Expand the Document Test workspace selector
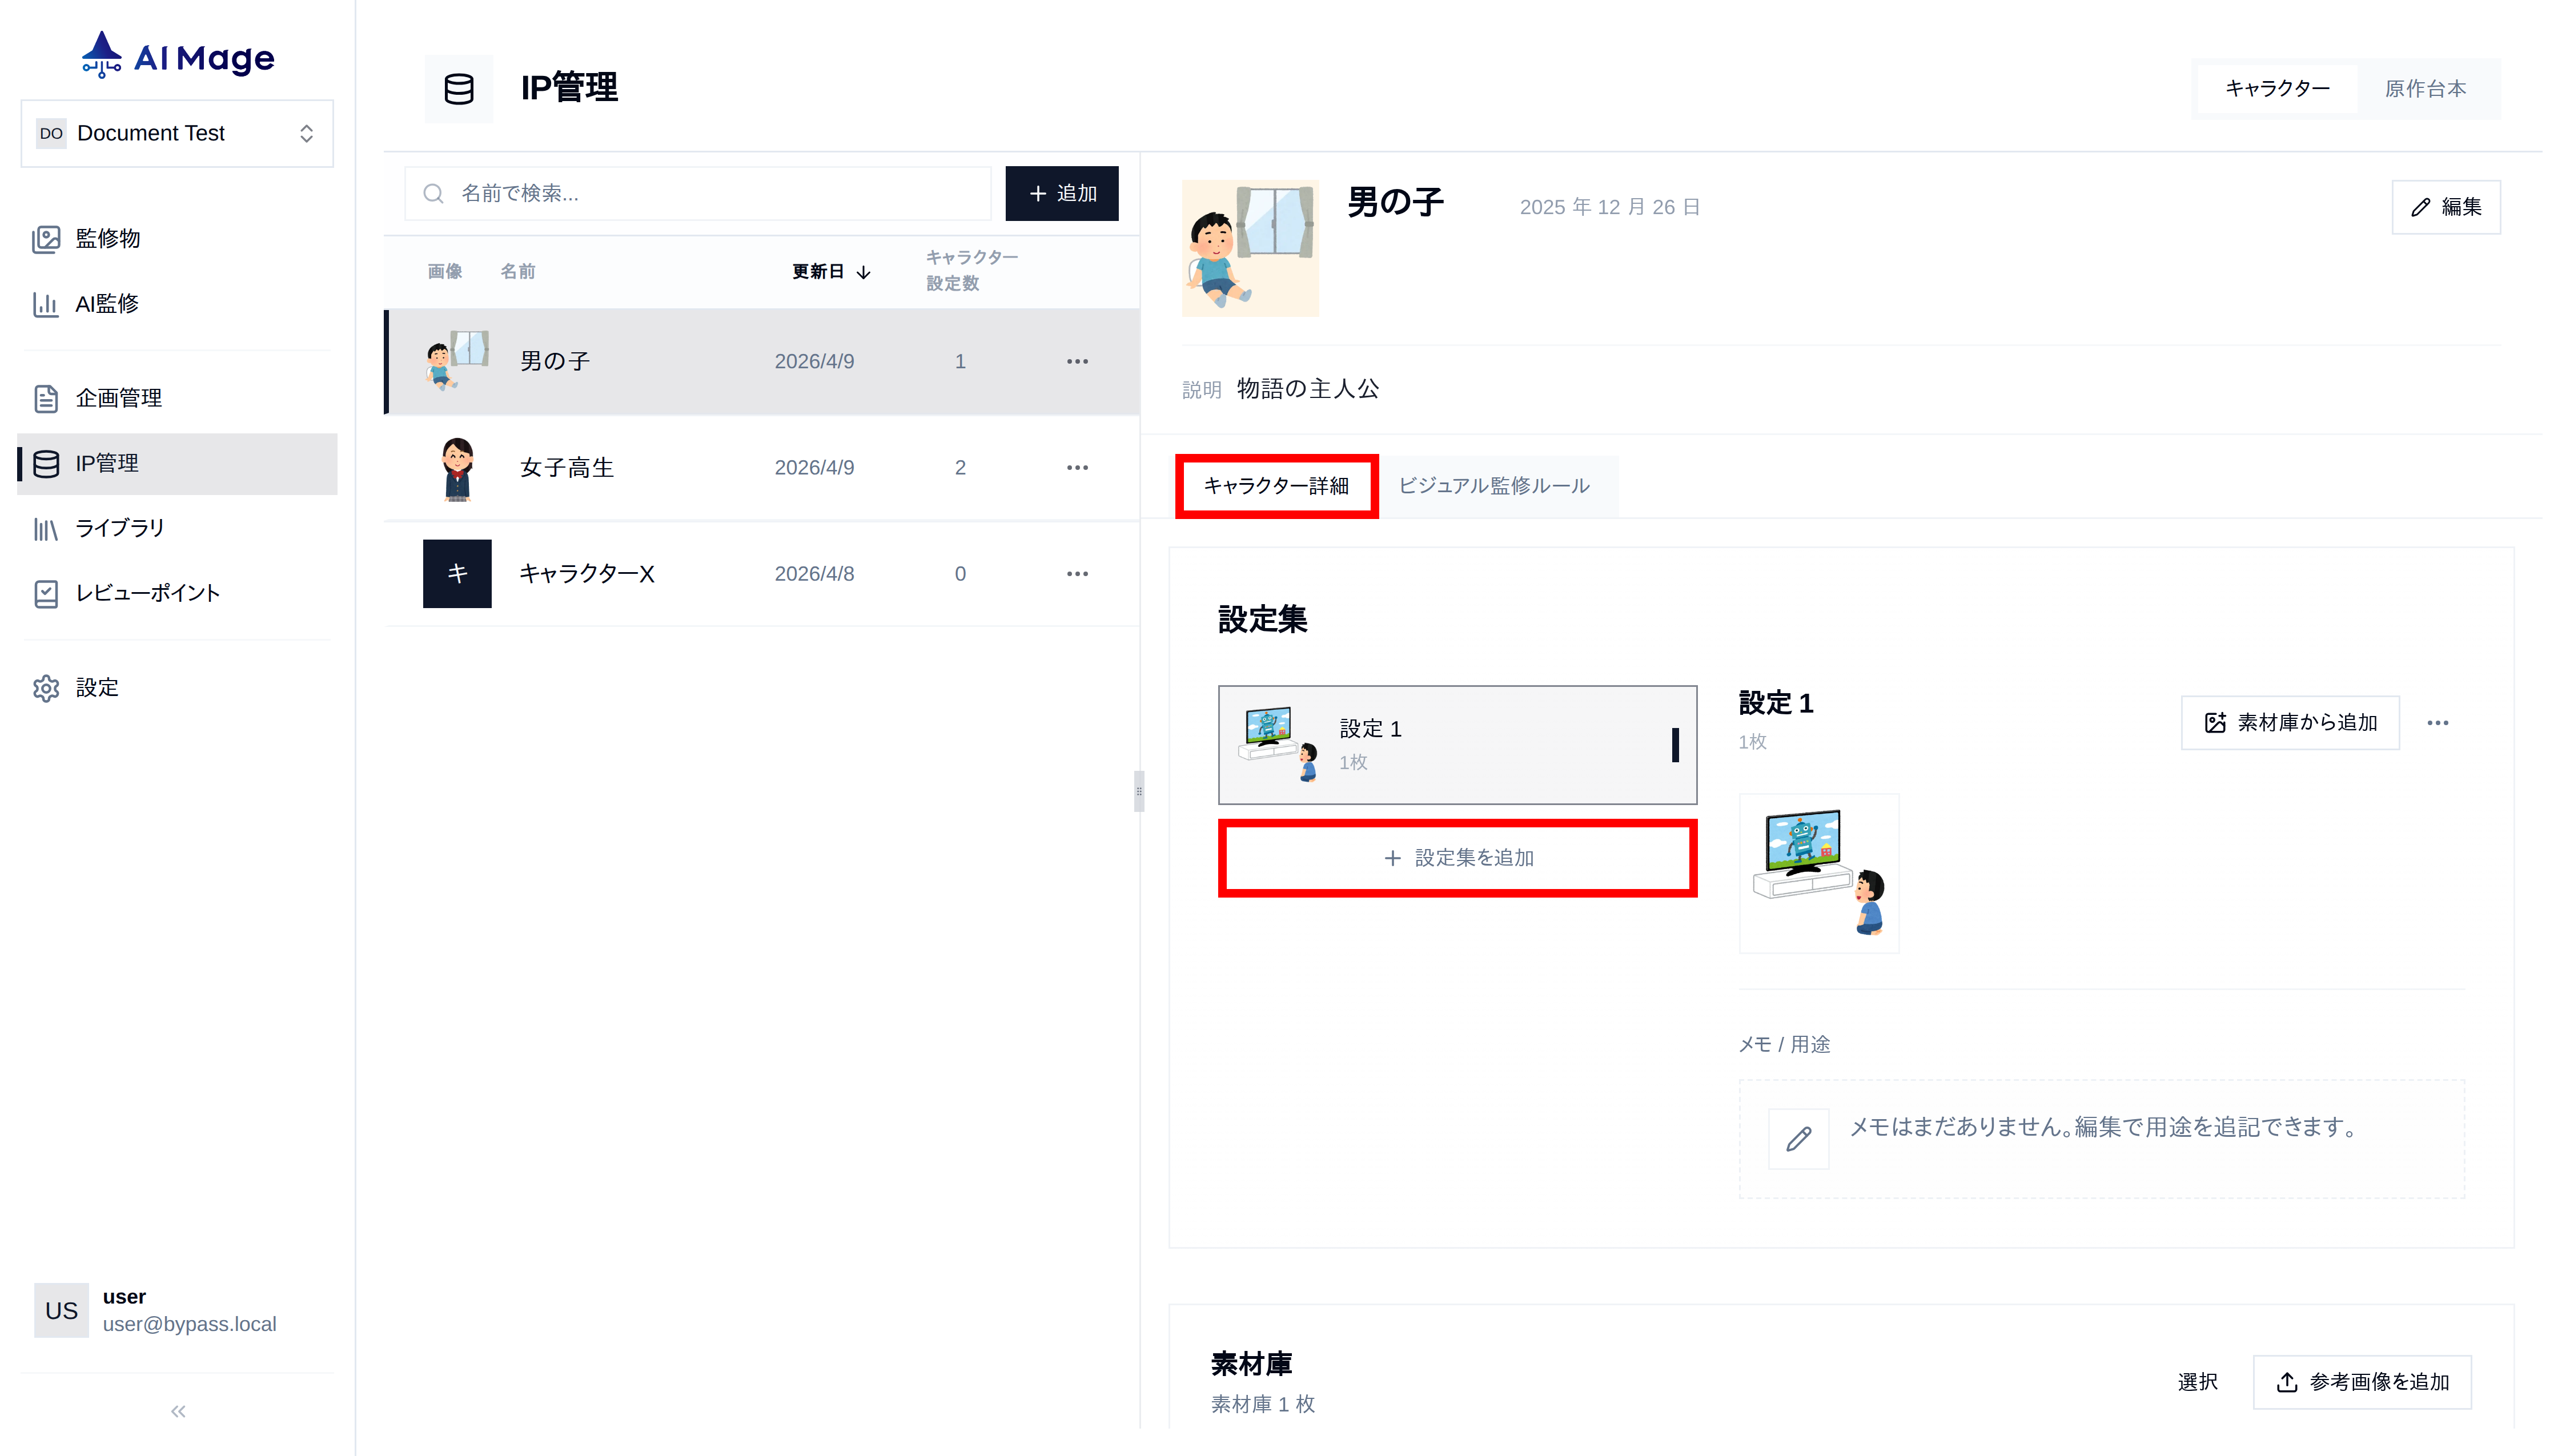The width and height of the screenshot is (2570, 1456). point(177,133)
